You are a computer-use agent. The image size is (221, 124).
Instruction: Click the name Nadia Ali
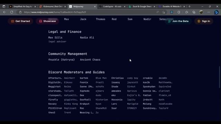87,38
